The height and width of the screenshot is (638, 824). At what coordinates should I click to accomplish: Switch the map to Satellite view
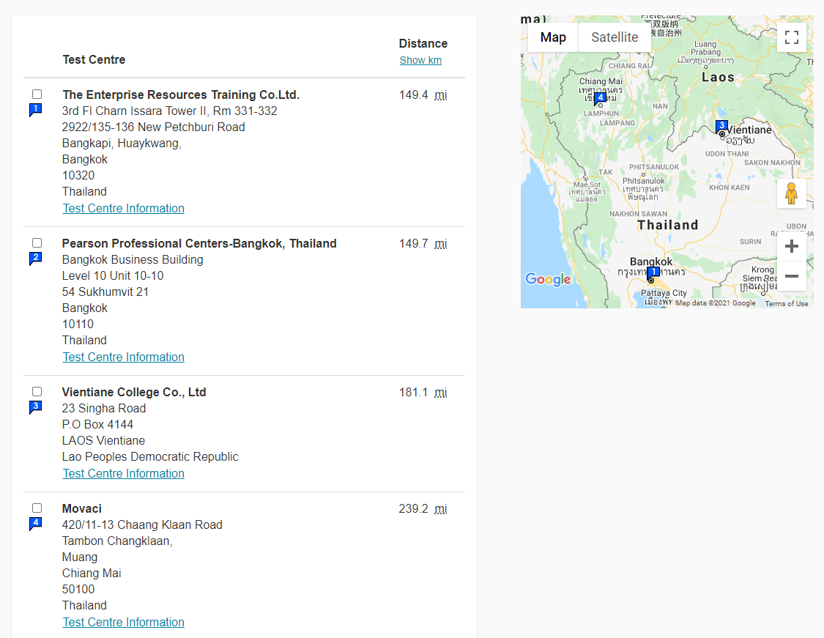pos(615,37)
